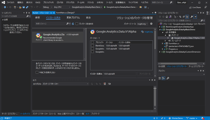Open output source Package Manager dropdown
Screen dimensions: 210x120
click(65, 84)
